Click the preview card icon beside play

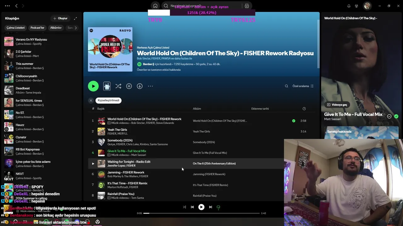107,86
